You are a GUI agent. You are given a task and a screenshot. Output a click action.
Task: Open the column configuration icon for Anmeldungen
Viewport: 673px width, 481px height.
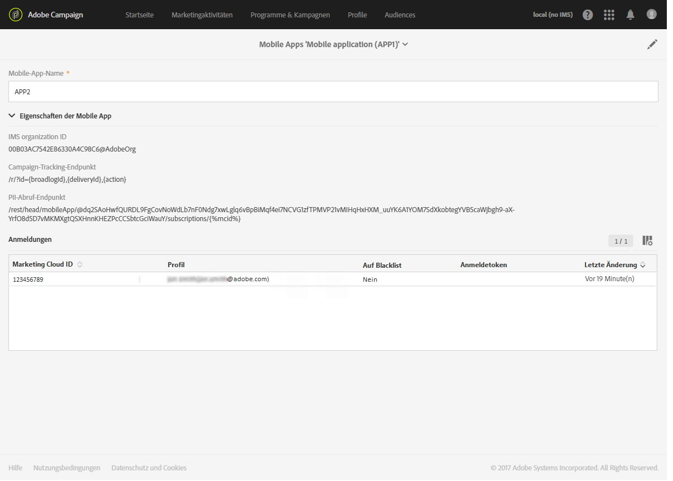click(648, 241)
